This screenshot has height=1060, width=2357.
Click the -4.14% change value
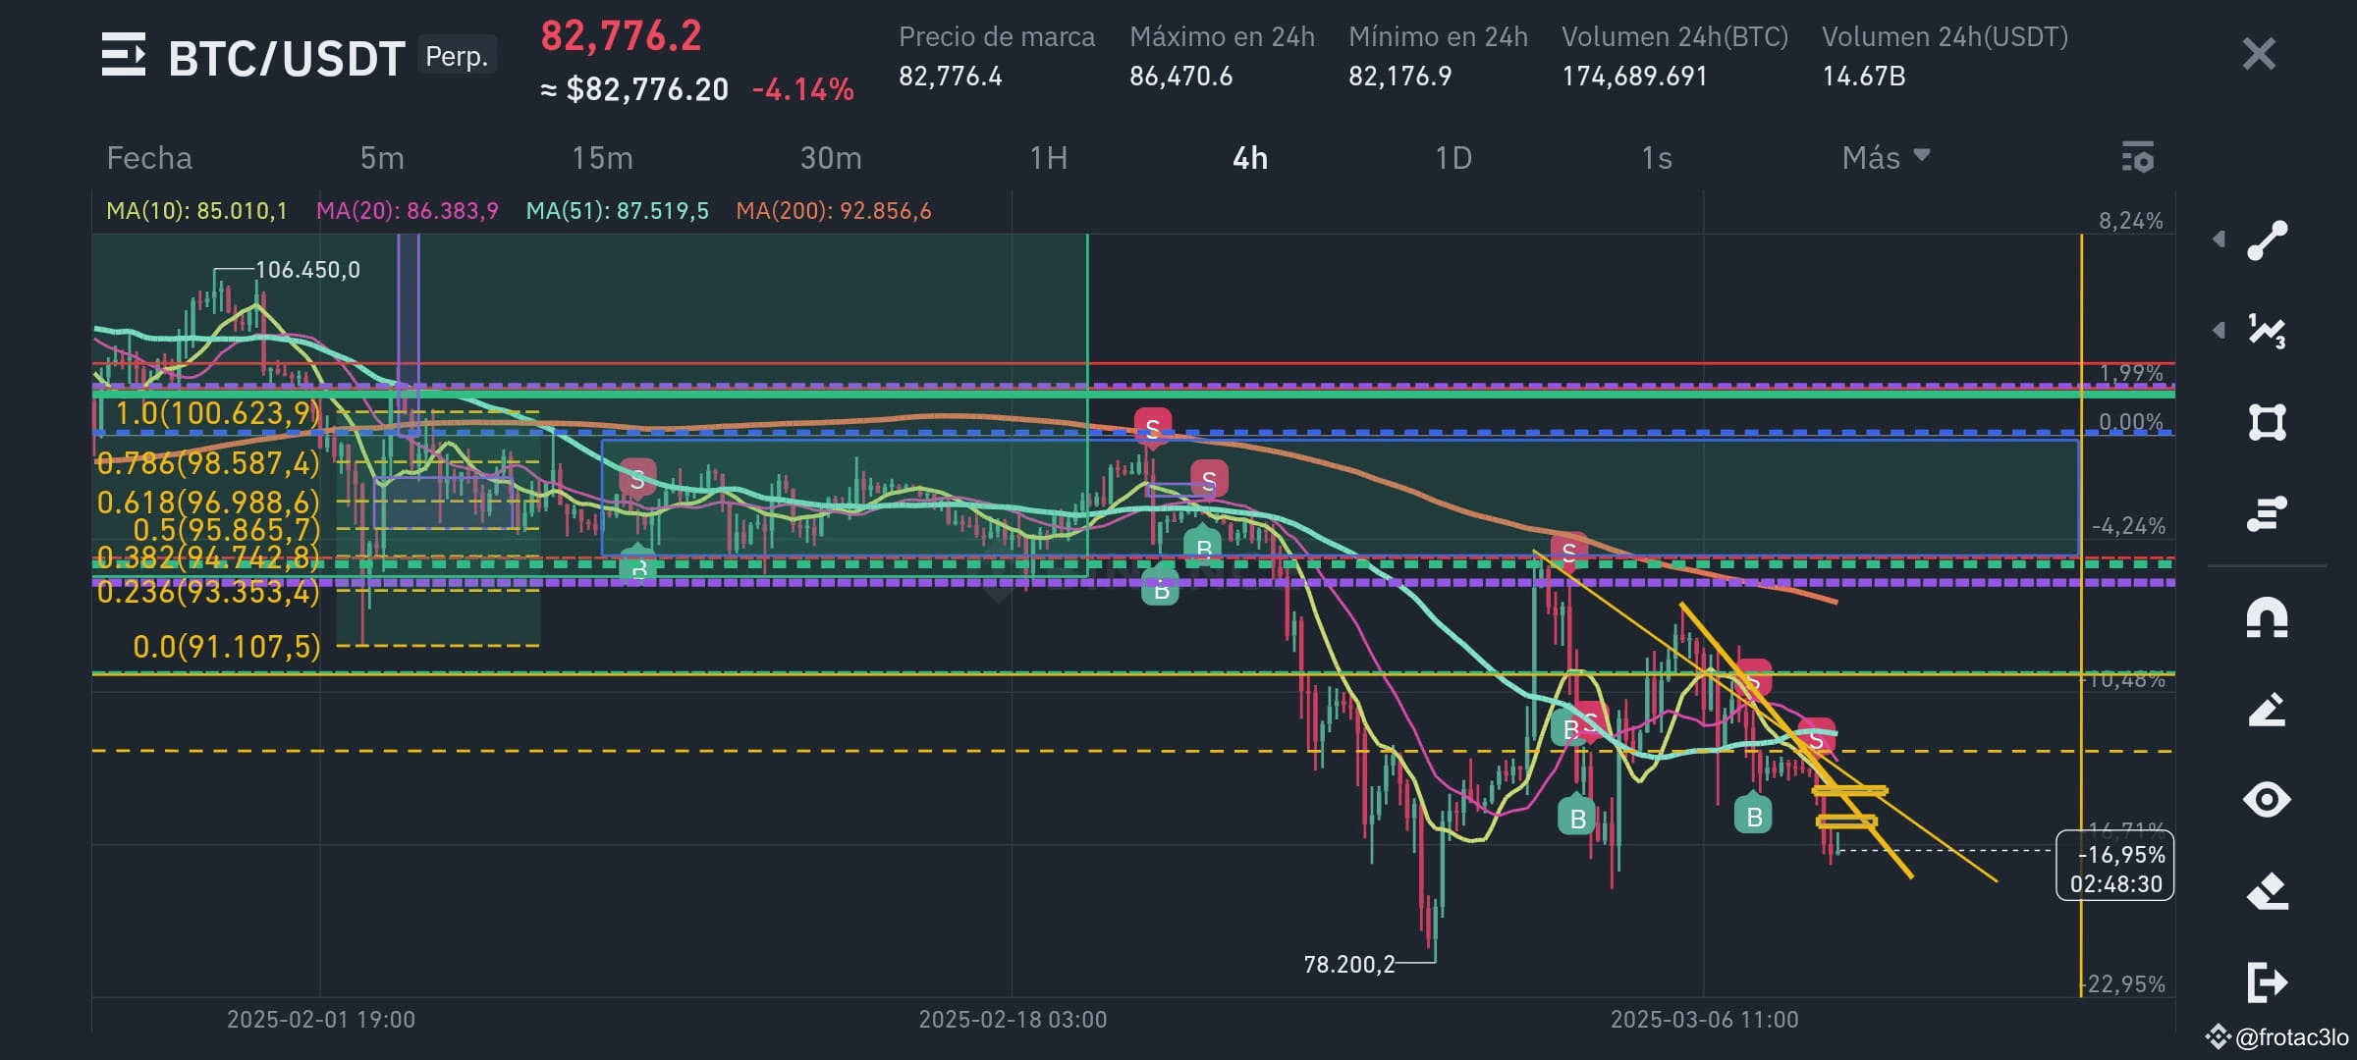[802, 90]
